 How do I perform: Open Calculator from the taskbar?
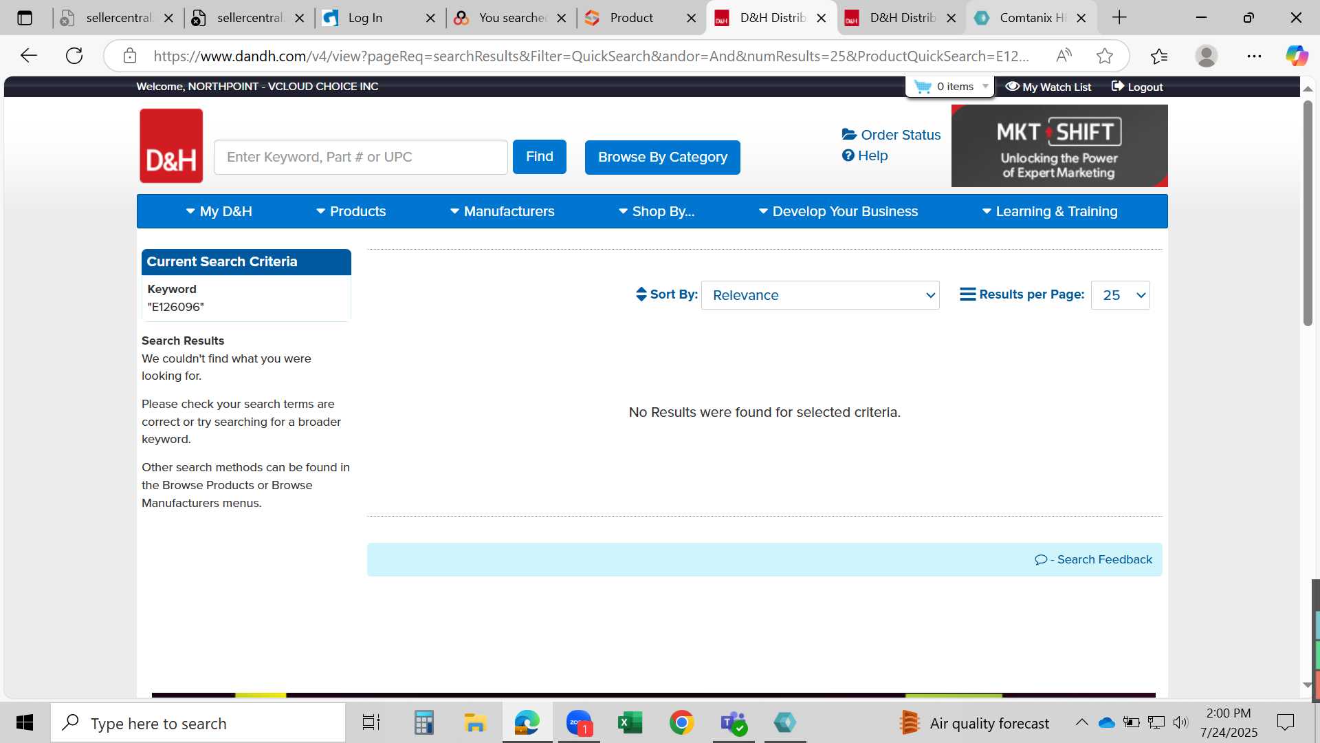[x=423, y=723]
